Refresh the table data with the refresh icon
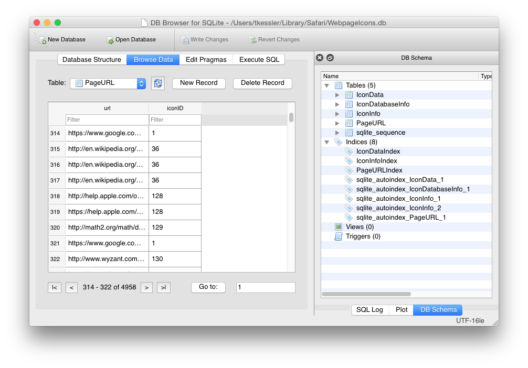 point(158,83)
